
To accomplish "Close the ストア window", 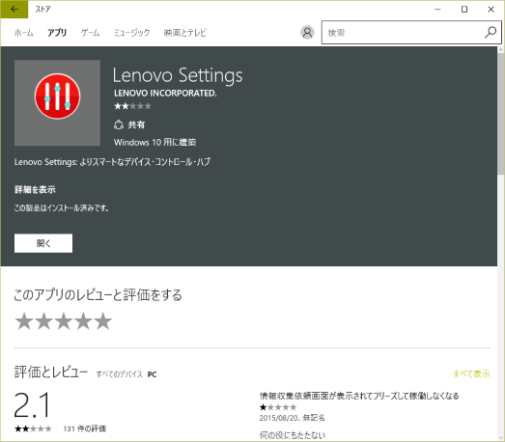I will tap(491, 10).
